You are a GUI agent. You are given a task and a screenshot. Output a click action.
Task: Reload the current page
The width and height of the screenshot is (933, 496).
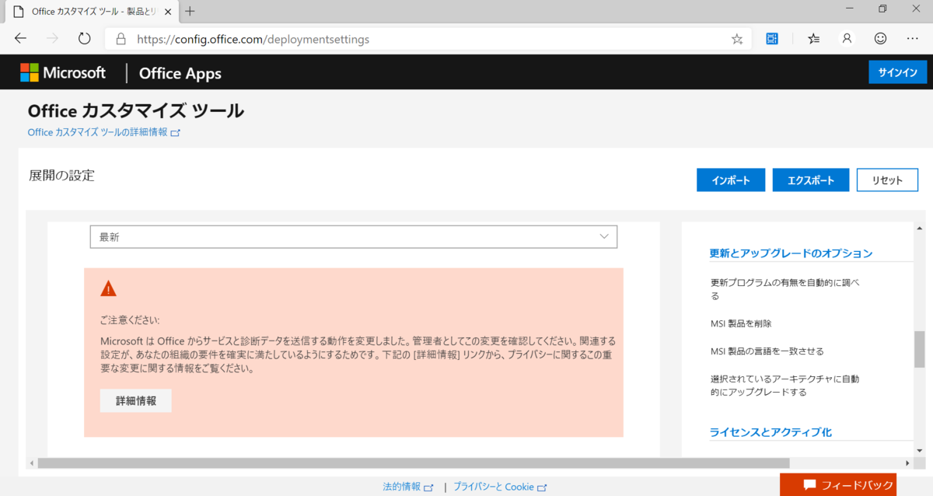pos(84,39)
